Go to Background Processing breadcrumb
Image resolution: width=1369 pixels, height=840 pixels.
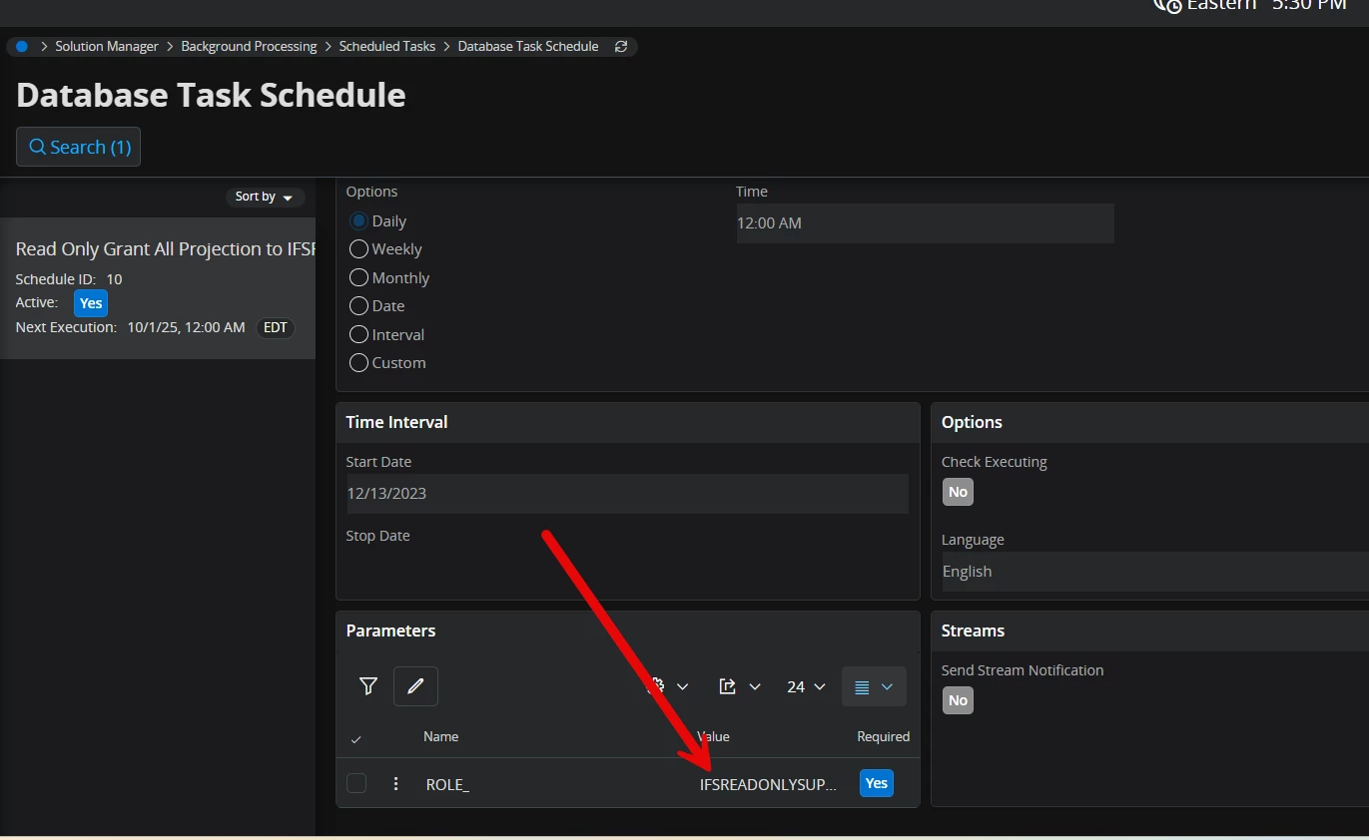click(x=249, y=47)
